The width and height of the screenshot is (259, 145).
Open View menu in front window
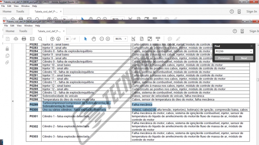[19, 26]
